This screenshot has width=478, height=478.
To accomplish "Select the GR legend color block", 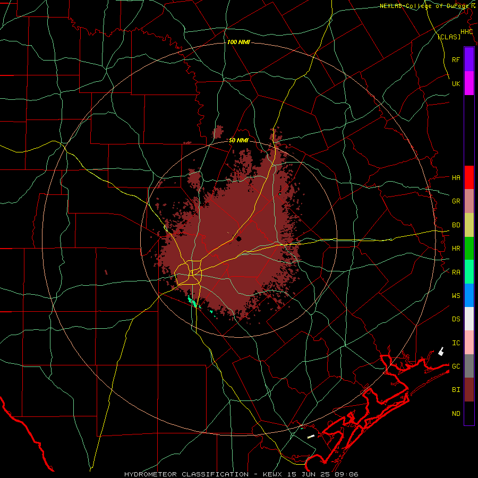I will (x=469, y=201).
